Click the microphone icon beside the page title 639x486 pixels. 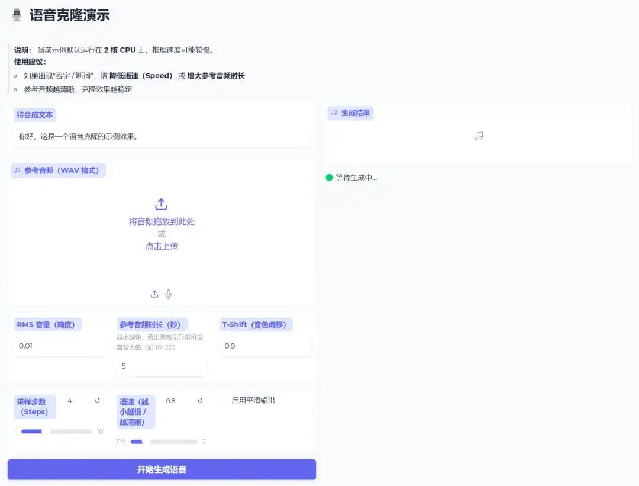pyautogui.click(x=16, y=14)
